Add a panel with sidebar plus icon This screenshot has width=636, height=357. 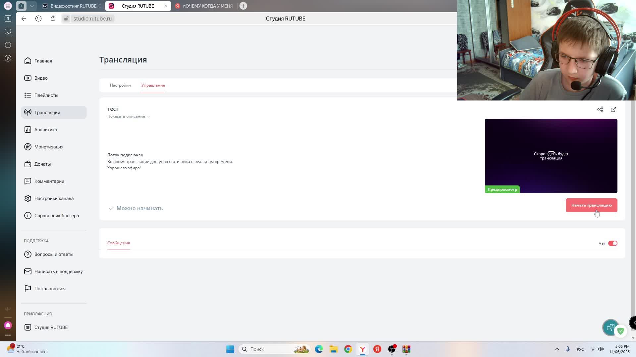(x=8, y=309)
